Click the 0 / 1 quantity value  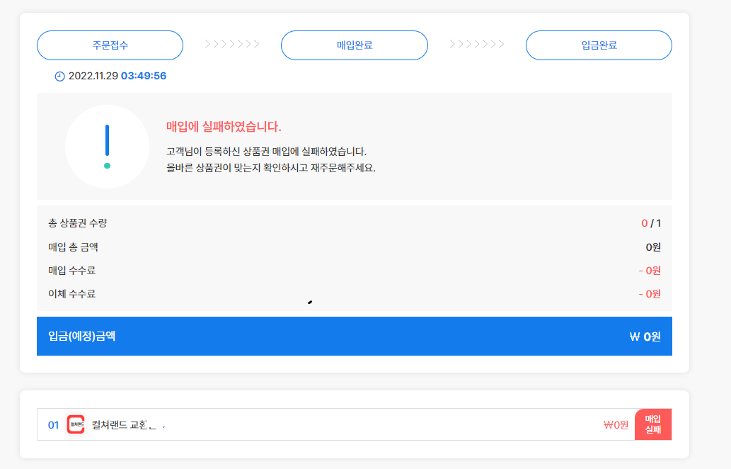click(x=651, y=223)
